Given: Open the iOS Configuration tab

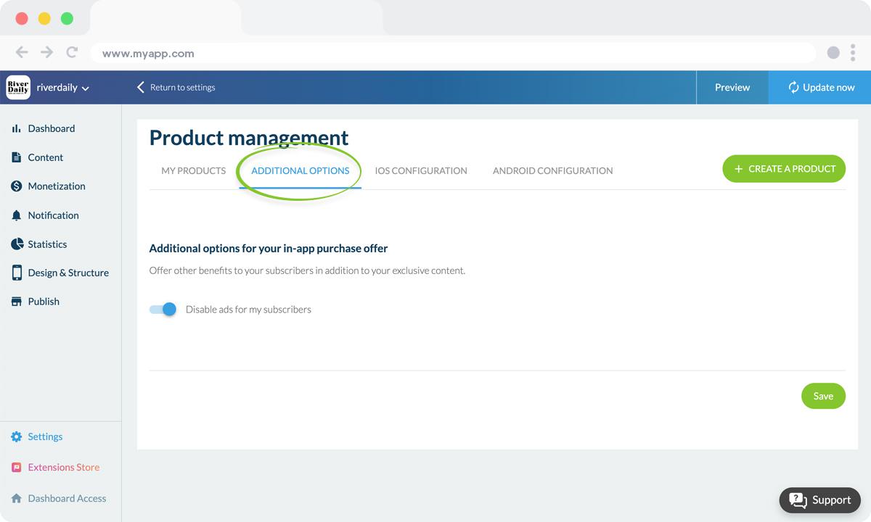Looking at the screenshot, I should pos(421,171).
